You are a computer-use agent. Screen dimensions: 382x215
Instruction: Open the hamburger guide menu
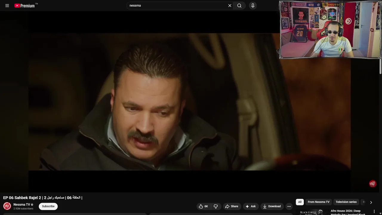(7, 6)
